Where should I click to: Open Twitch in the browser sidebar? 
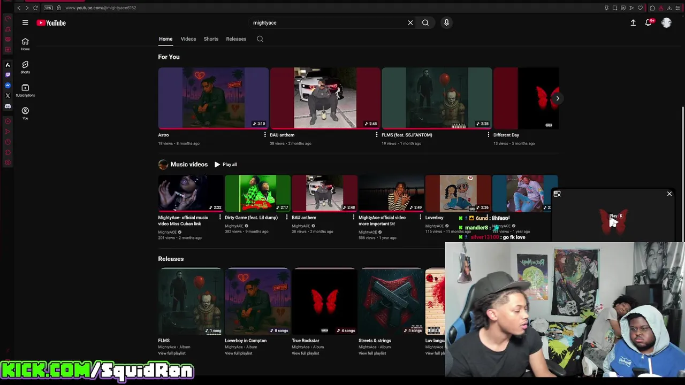(x=8, y=75)
